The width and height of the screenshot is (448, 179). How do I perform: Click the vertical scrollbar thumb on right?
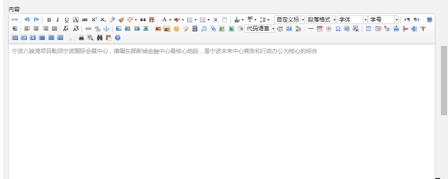pyautogui.click(x=444, y=80)
